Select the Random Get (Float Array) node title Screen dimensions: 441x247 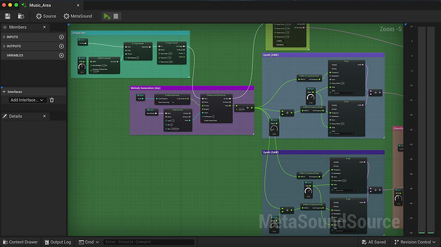tap(216, 95)
